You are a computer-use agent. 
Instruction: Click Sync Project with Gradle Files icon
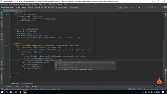[149, 8]
